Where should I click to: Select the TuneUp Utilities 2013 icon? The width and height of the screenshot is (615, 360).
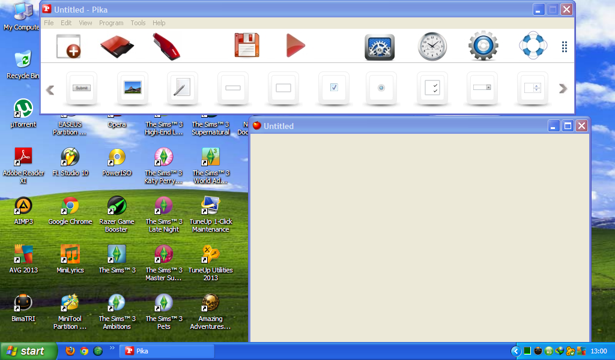[211, 262]
